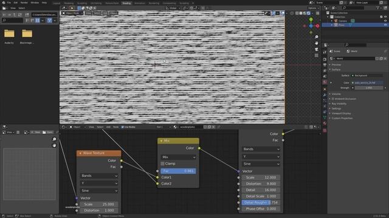The height and width of the screenshot is (218, 389).
Task: Click the viewport zoom magnifier icon
Action: 316,37
